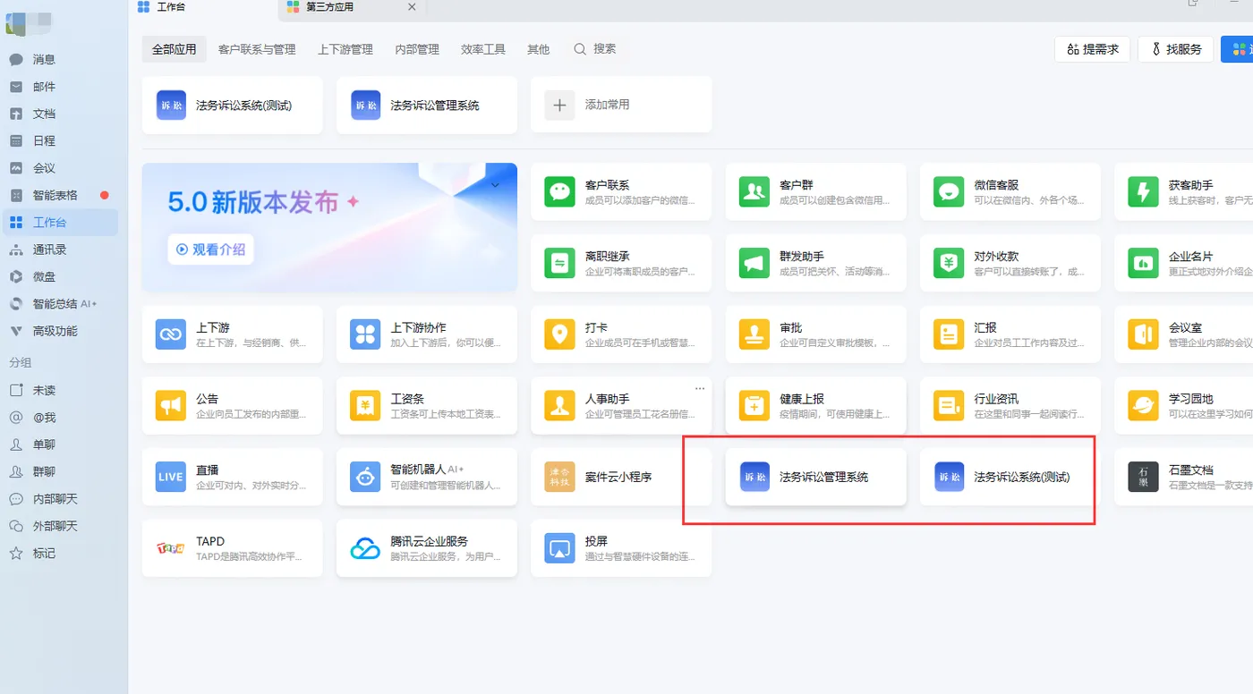Open the 公告 announcement app
The width and height of the screenshot is (1253, 694).
[232, 405]
